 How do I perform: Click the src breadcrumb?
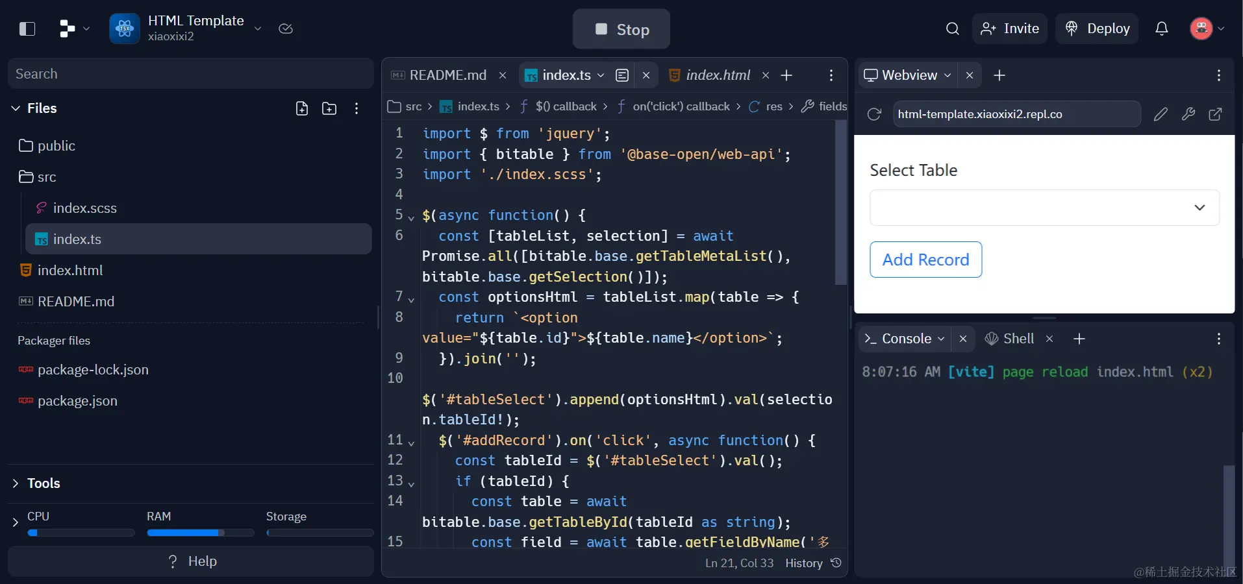point(405,106)
